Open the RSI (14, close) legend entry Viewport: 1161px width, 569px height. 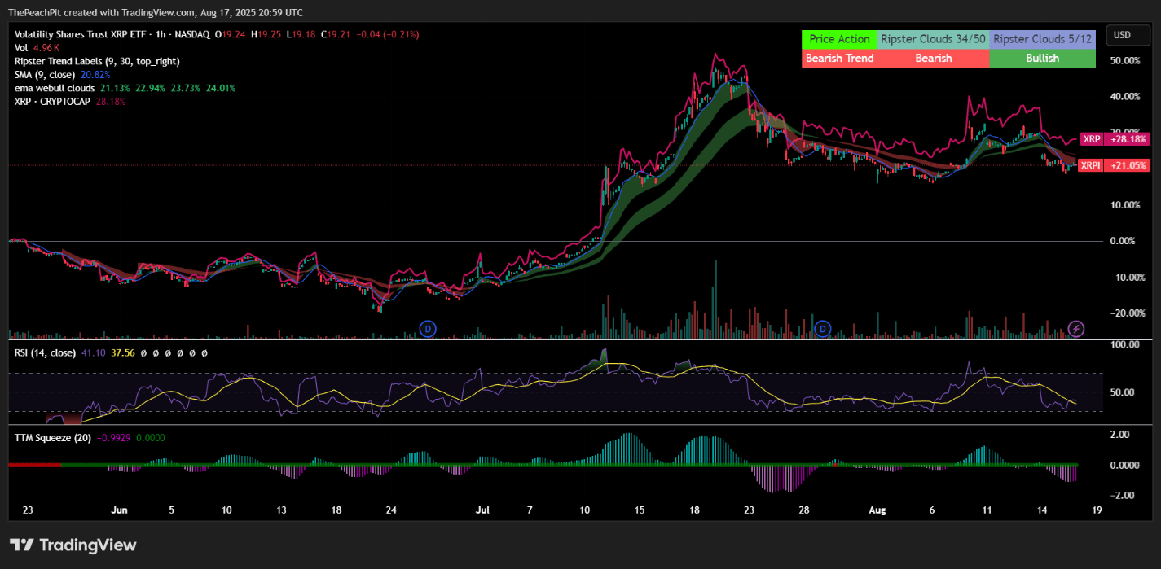click(49, 353)
